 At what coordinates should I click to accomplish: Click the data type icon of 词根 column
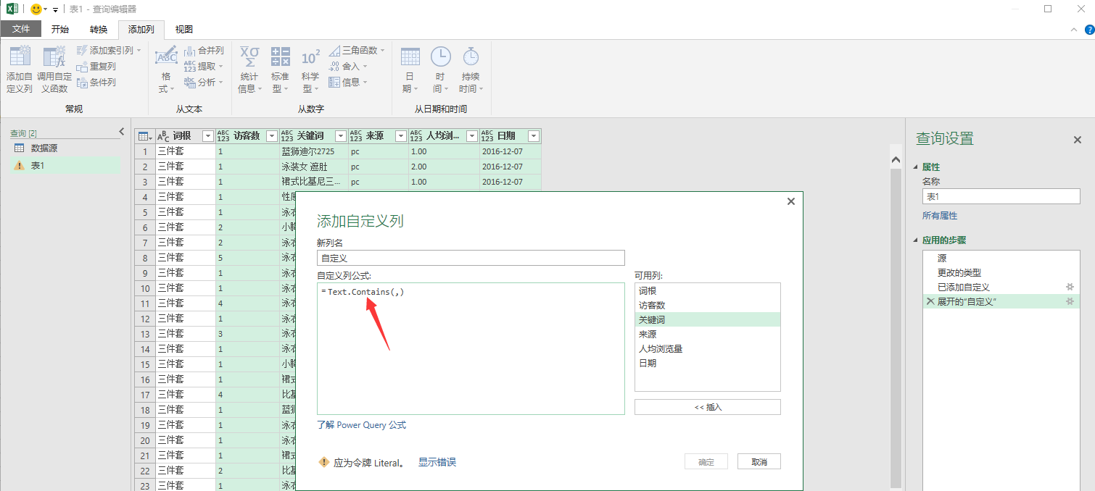pyautogui.click(x=163, y=136)
